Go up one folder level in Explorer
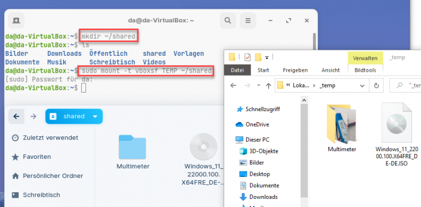 coord(269,85)
